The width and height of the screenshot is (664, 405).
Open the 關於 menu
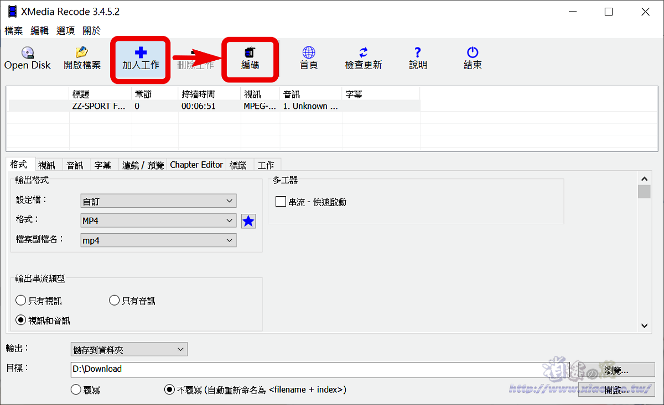tap(92, 31)
